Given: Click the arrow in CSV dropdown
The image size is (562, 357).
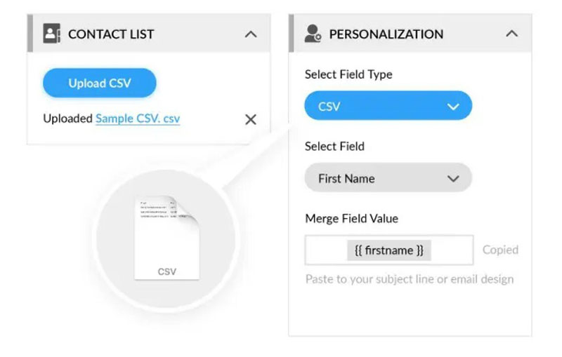Looking at the screenshot, I should click(453, 107).
